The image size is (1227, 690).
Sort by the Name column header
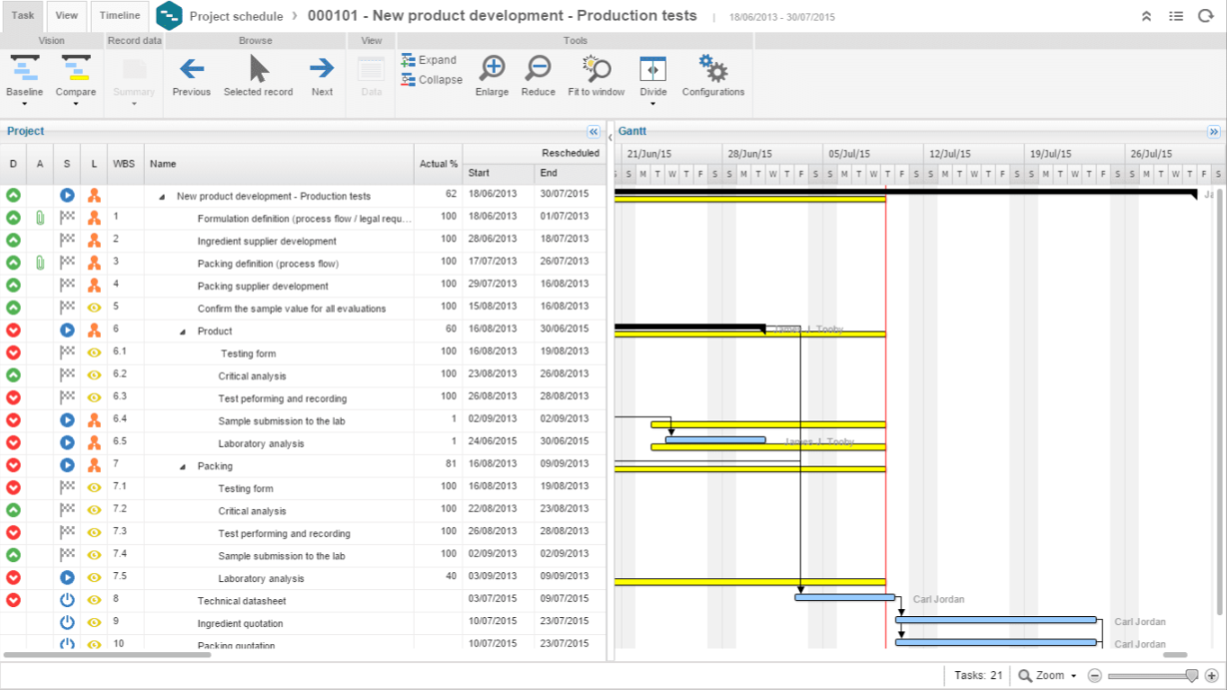pyautogui.click(x=280, y=164)
